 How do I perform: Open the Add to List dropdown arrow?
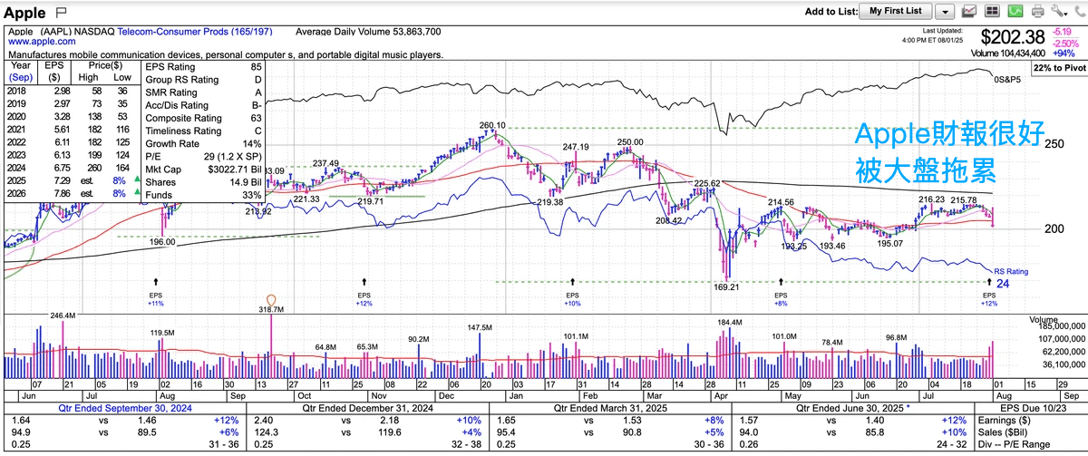[x=945, y=11]
